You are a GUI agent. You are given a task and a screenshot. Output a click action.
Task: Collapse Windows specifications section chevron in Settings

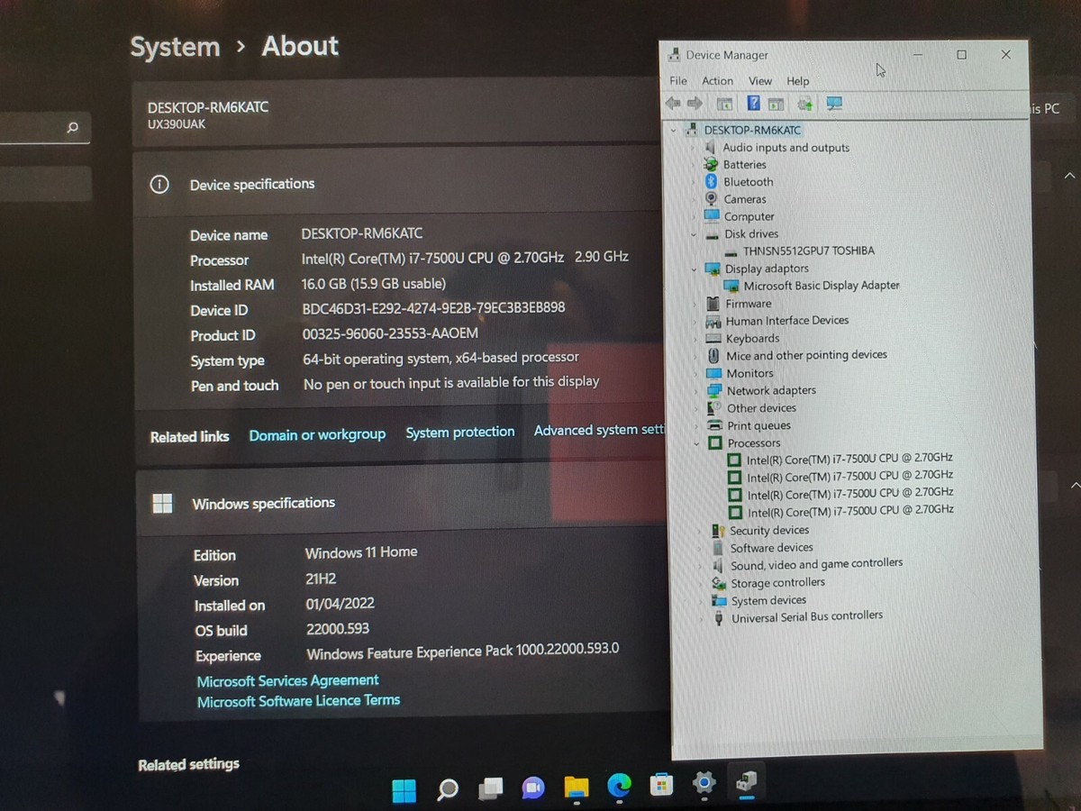click(x=1074, y=486)
